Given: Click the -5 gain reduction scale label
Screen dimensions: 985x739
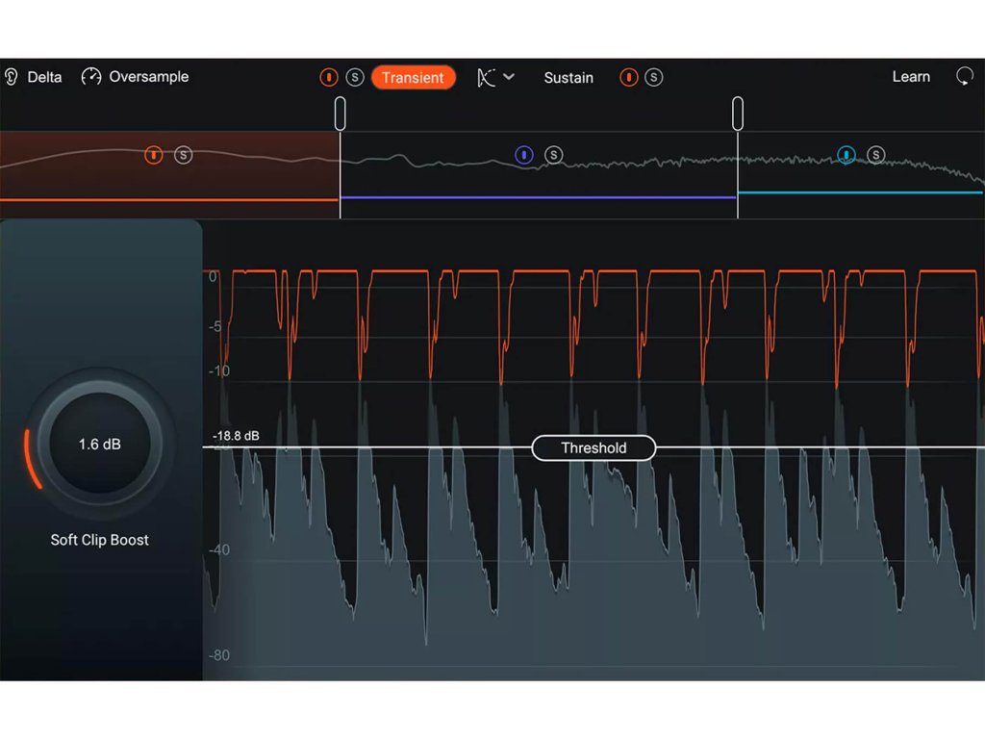Looking at the screenshot, I should (x=215, y=326).
